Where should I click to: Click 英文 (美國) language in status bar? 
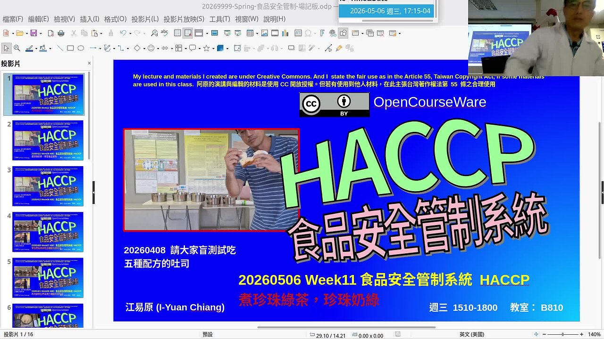[x=471, y=334]
